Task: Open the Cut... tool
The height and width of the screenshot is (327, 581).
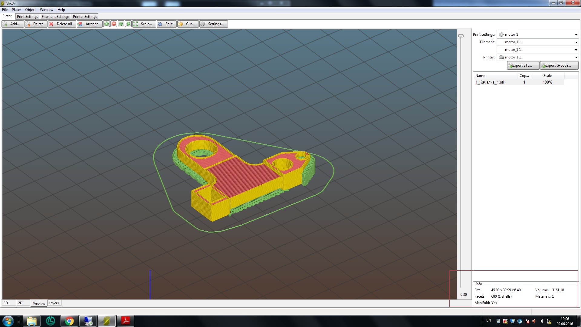Action: click(188, 24)
